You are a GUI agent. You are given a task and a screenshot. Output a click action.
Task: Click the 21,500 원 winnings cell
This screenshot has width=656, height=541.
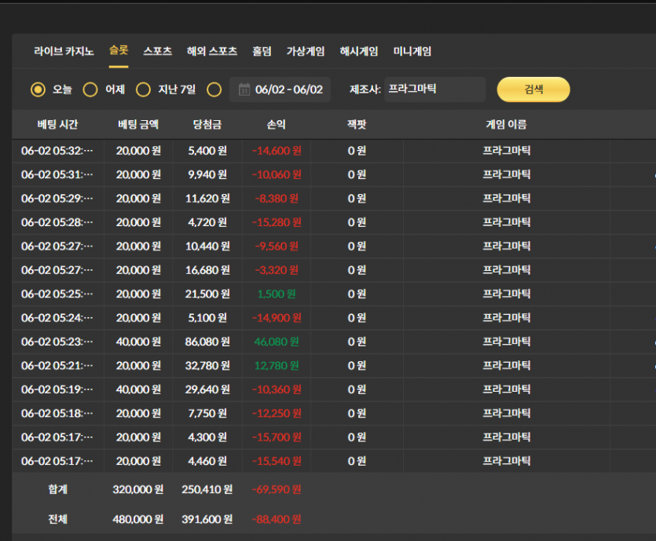point(207,294)
